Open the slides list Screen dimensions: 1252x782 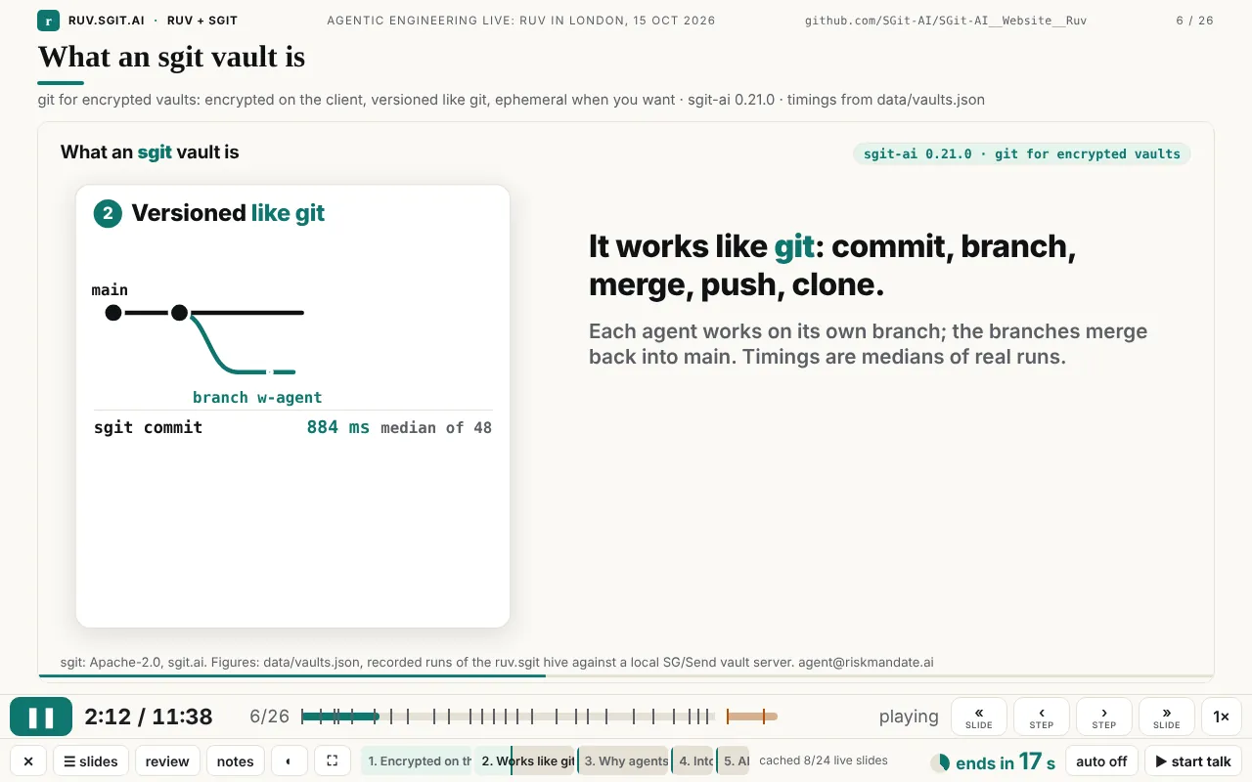91,761
